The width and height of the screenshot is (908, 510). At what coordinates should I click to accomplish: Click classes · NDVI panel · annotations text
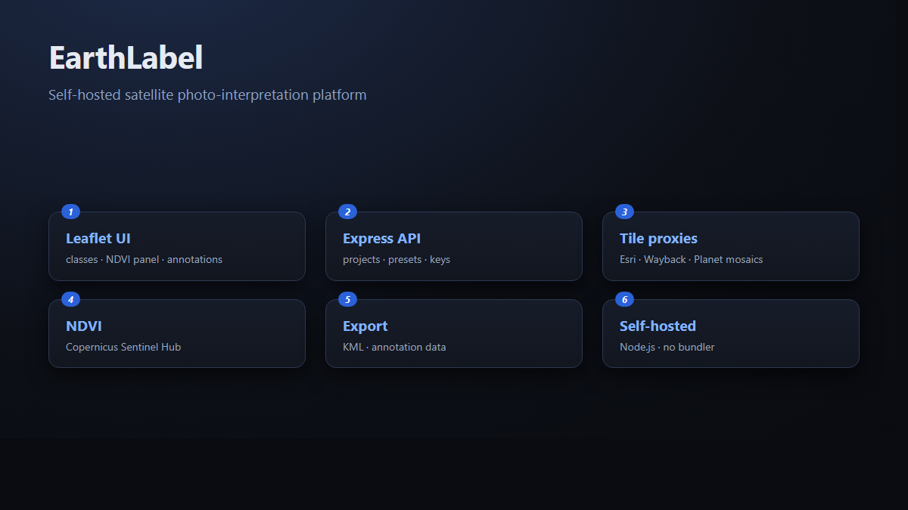[144, 260]
